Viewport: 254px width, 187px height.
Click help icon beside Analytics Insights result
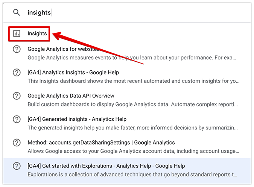[17, 72]
